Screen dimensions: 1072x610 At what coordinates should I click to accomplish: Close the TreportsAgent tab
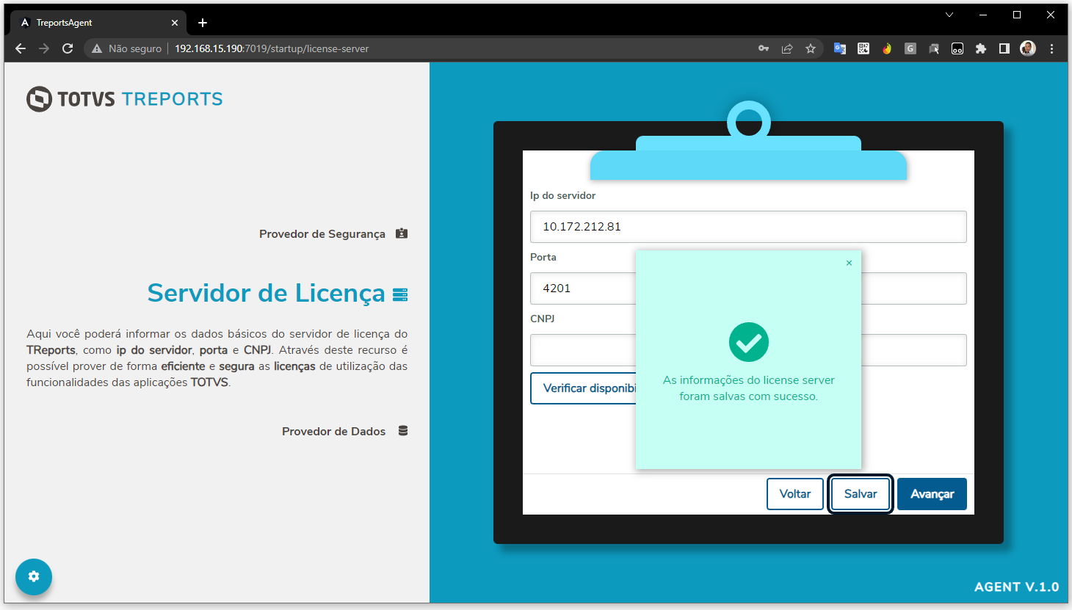175,23
